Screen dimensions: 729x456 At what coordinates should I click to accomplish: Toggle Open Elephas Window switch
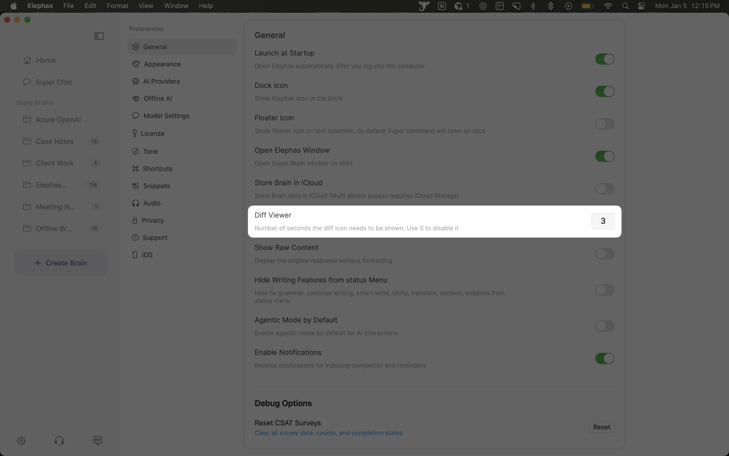click(x=604, y=156)
